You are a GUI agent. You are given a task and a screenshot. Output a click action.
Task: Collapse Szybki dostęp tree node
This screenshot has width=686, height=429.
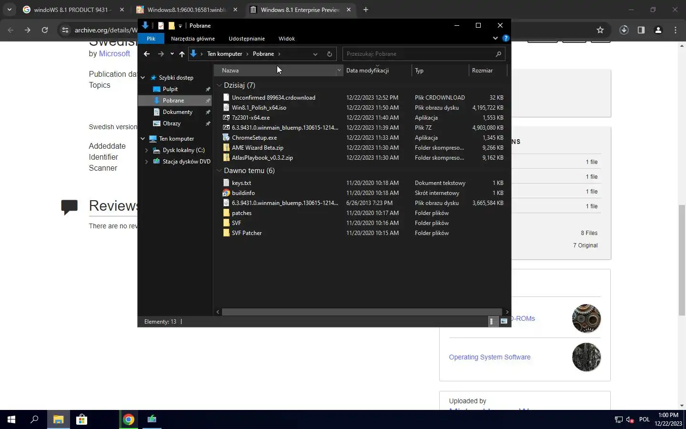(x=142, y=77)
